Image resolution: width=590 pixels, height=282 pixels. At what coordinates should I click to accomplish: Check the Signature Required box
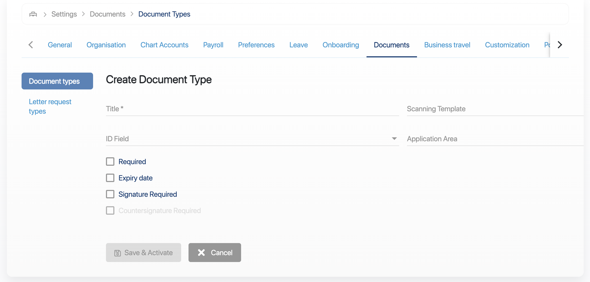[x=110, y=194]
